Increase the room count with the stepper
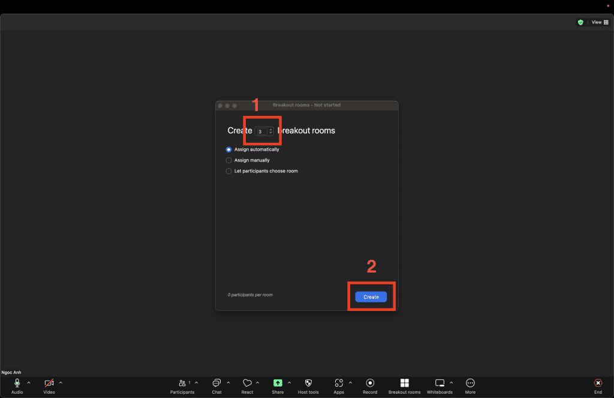 [x=270, y=130]
